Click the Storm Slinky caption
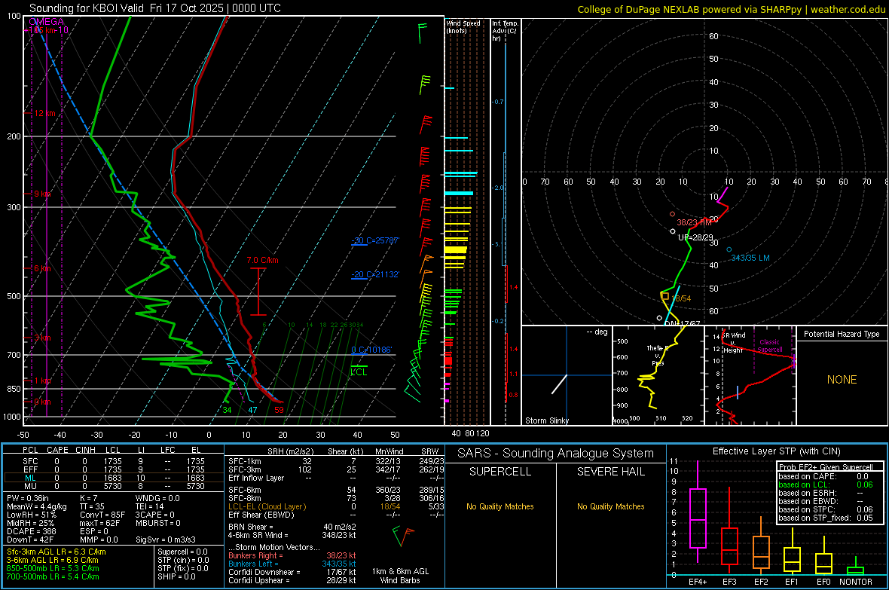Image resolution: width=889 pixels, height=590 pixels. (546, 420)
